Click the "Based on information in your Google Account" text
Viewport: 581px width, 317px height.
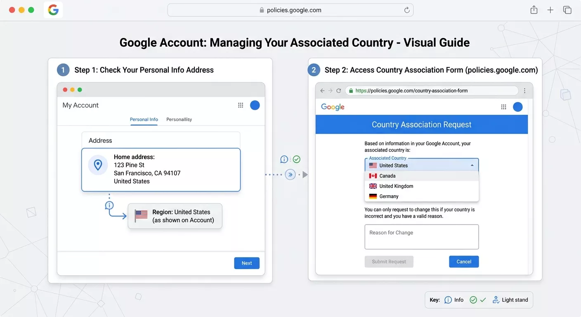418,147
